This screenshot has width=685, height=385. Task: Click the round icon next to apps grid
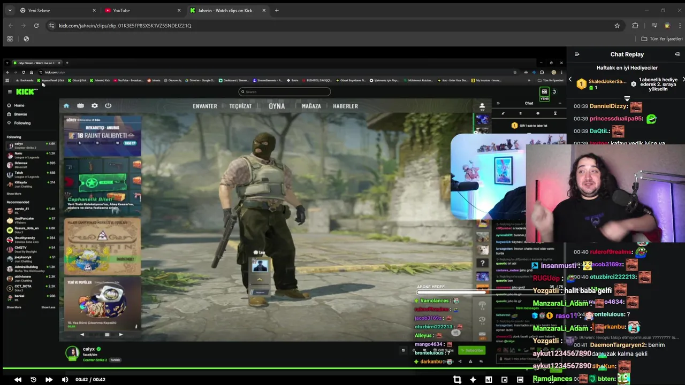[x=26, y=38]
